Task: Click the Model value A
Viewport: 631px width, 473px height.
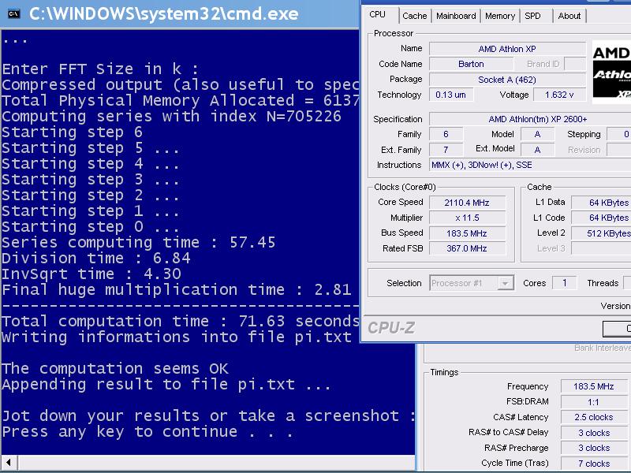Action: (x=537, y=134)
